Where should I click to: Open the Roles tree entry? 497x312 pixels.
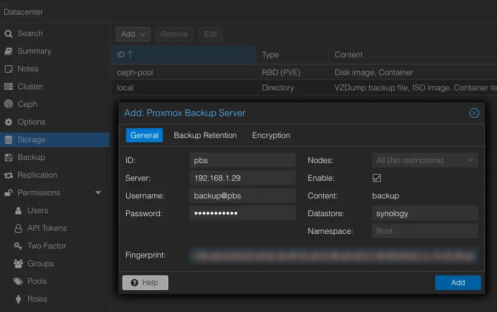55,299
